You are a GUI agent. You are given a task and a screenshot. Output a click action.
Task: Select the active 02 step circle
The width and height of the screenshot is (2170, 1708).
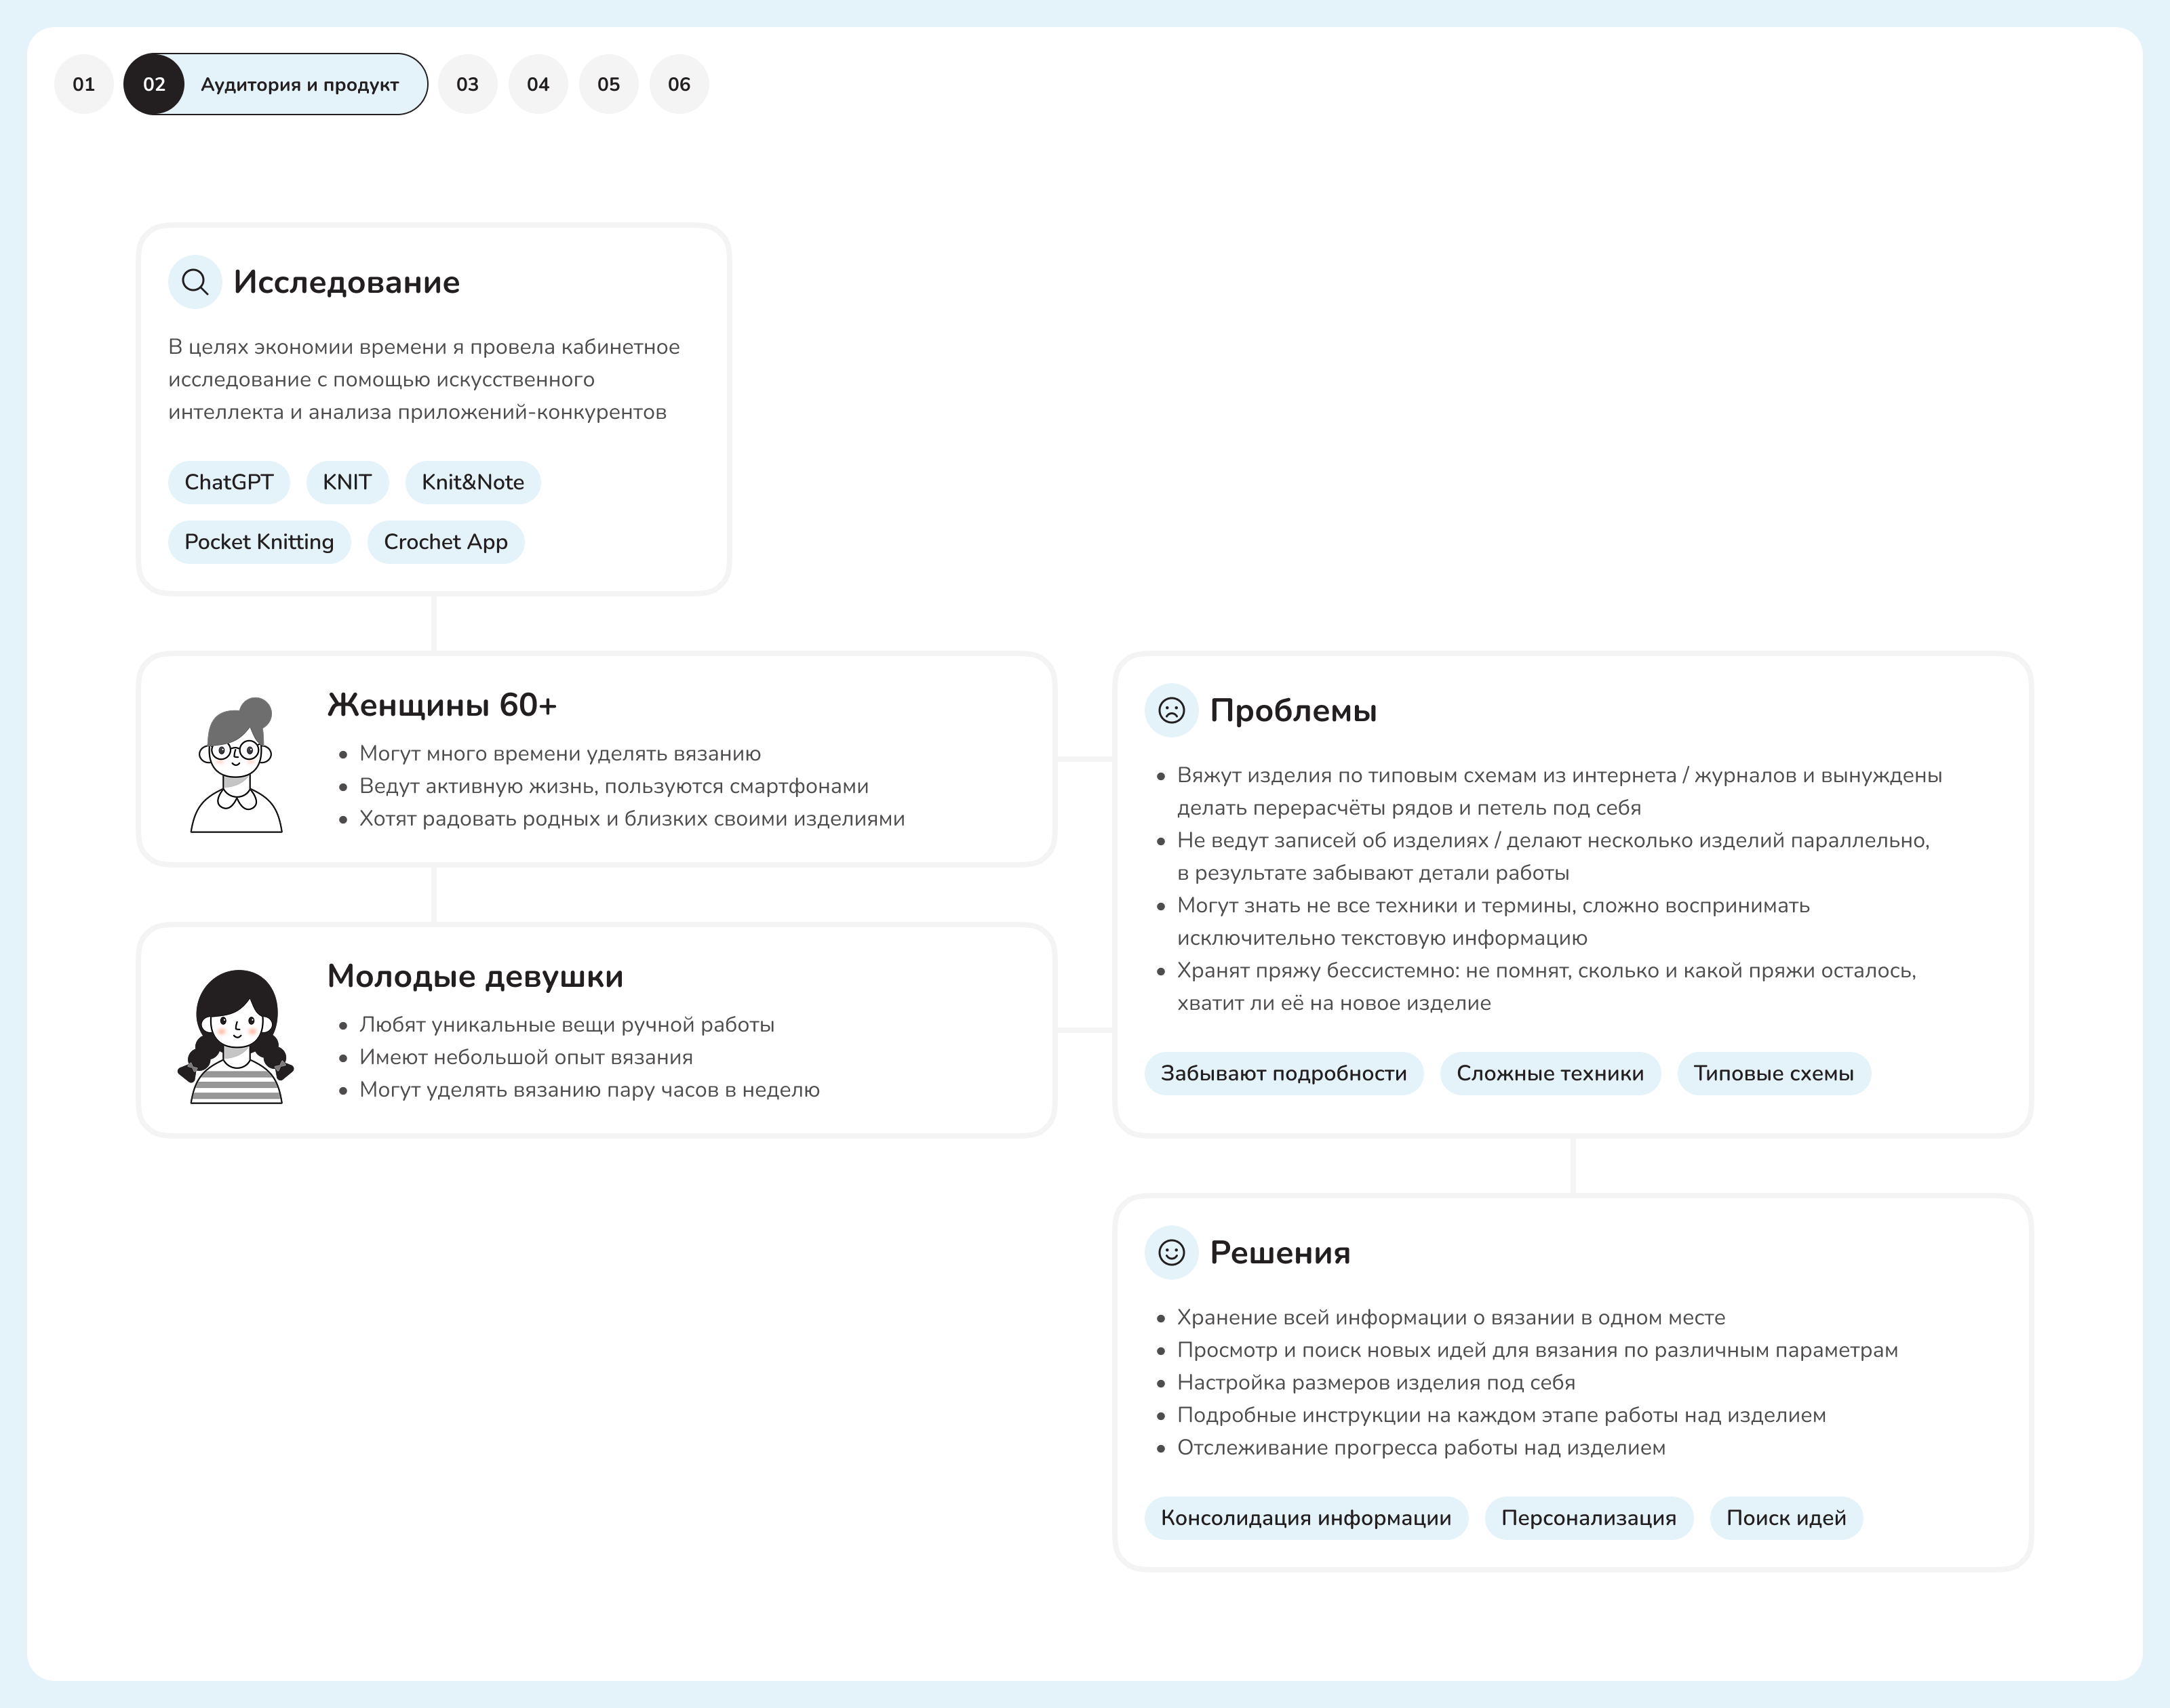[154, 84]
